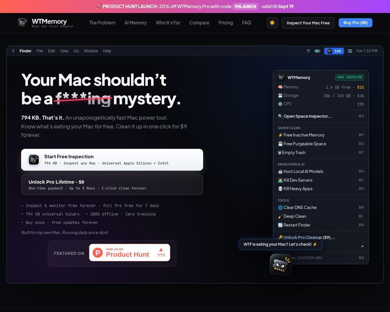Open the View menu
This screenshot has height=312, width=390.
(64, 51)
